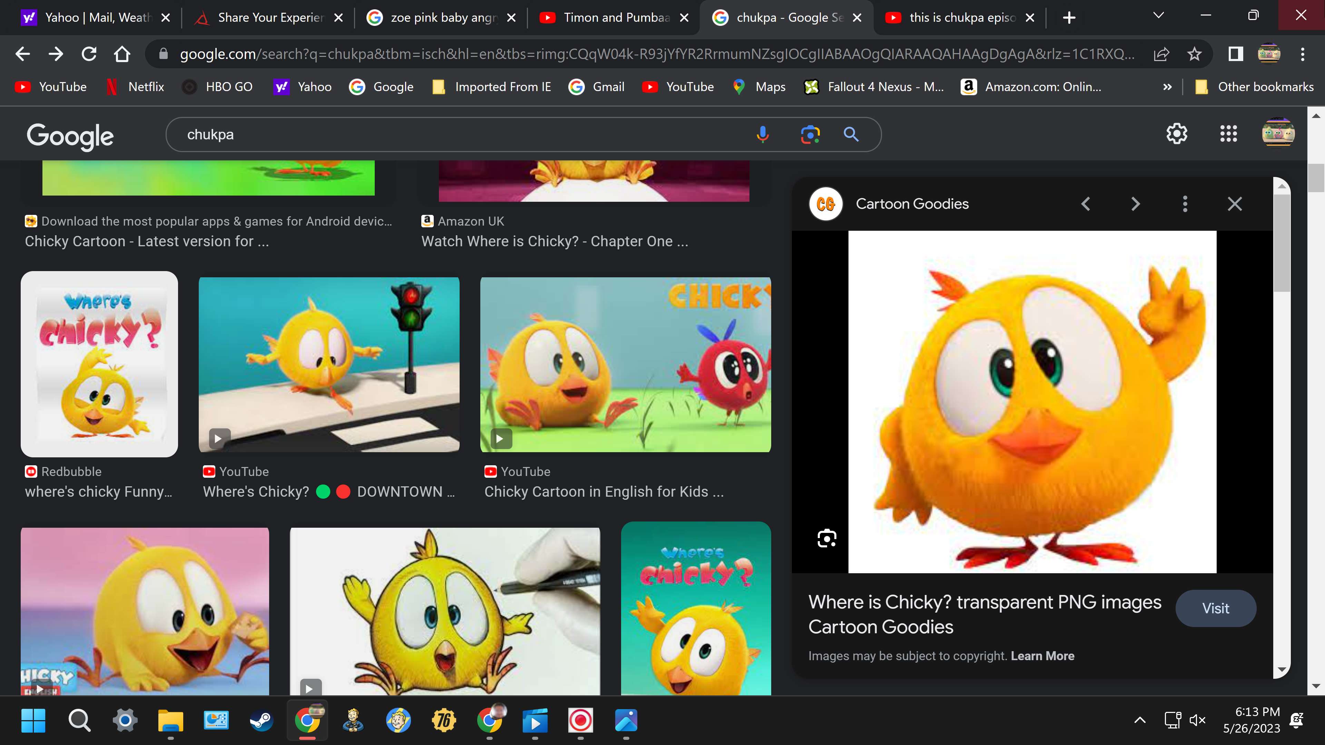This screenshot has width=1325, height=745.
Task: Open Google quick settings gear
Action: point(1177,134)
